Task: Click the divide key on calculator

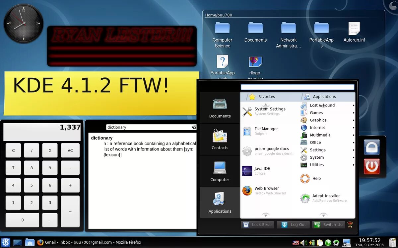Action: pos(32,150)
